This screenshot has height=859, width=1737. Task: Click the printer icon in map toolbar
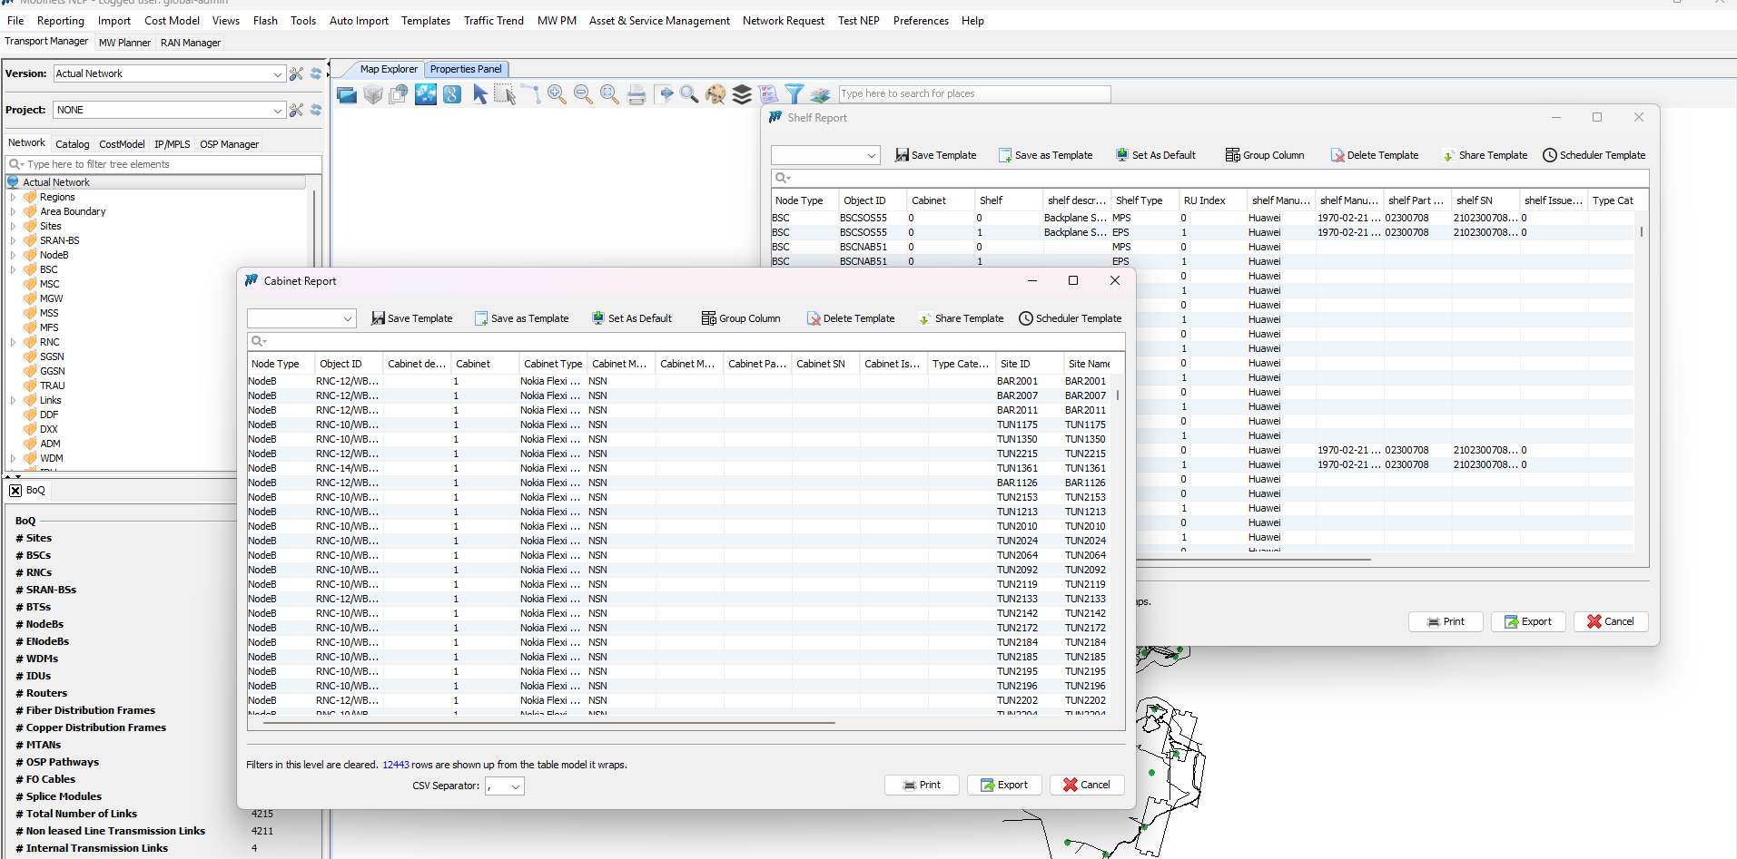[637, 94]
